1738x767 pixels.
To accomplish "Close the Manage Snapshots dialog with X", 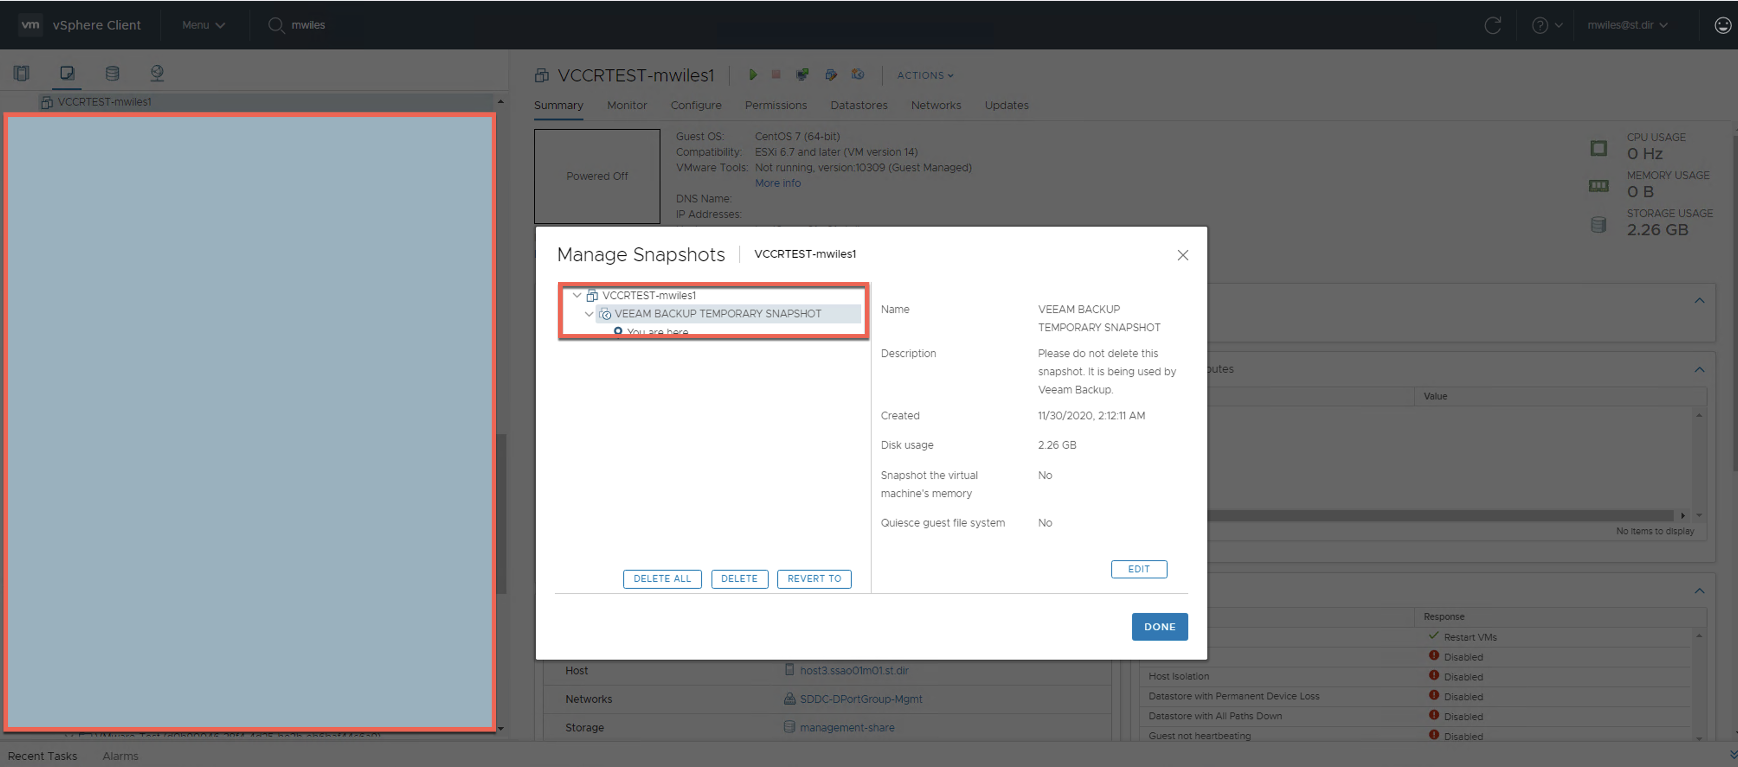I will 1182,255.
